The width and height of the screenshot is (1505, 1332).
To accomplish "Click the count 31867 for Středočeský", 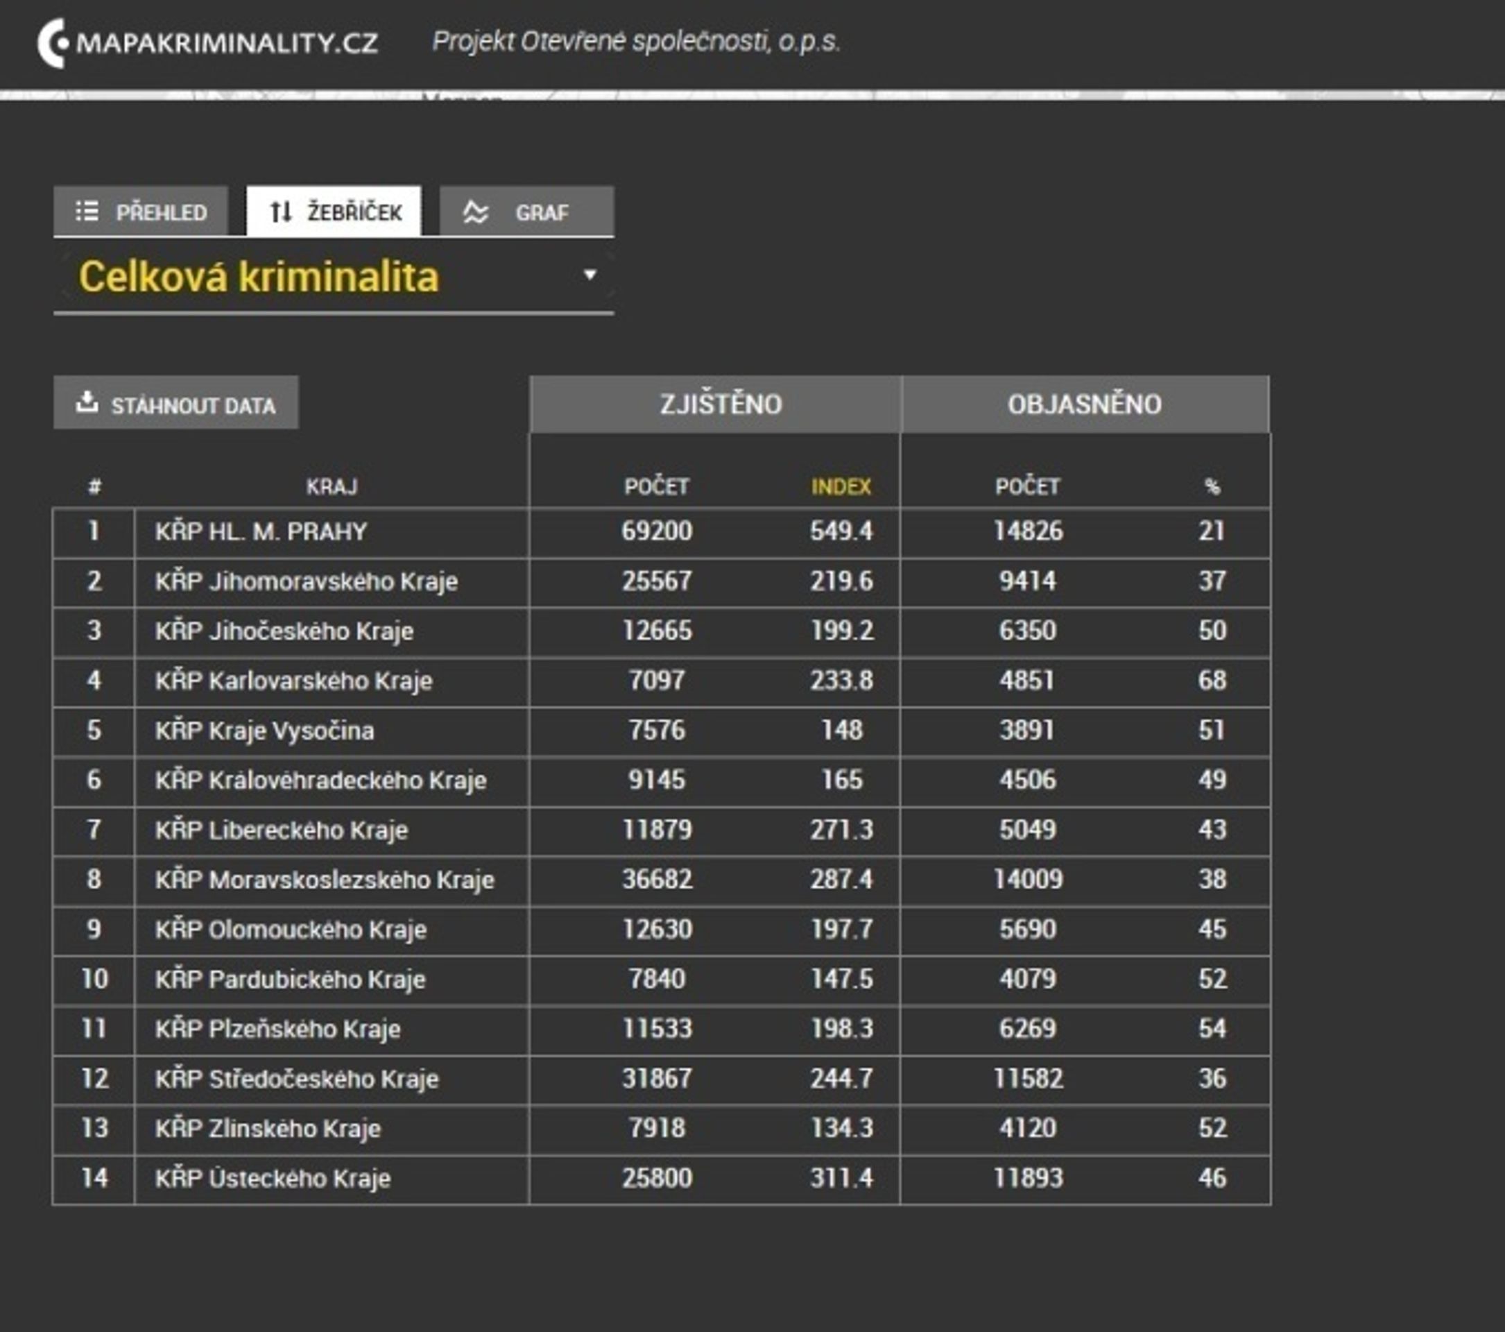I will pos(657,1079).
